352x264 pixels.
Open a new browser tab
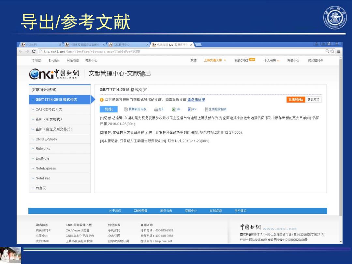pos(198,45)
